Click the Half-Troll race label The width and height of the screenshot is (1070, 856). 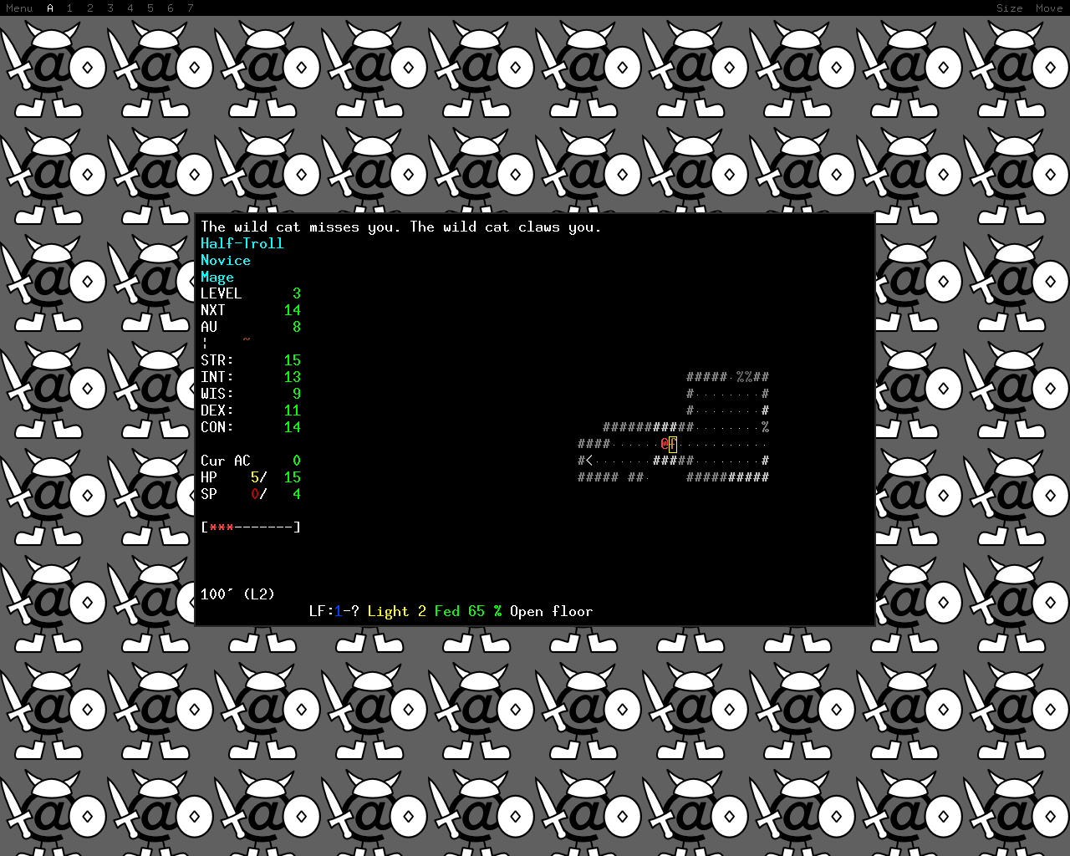tap(242, 243)
